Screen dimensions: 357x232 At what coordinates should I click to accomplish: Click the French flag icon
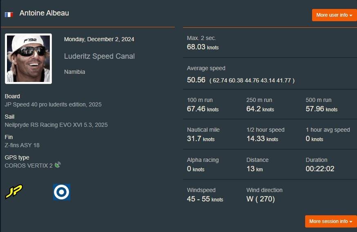pyautogui.click(x=9, y=15)
